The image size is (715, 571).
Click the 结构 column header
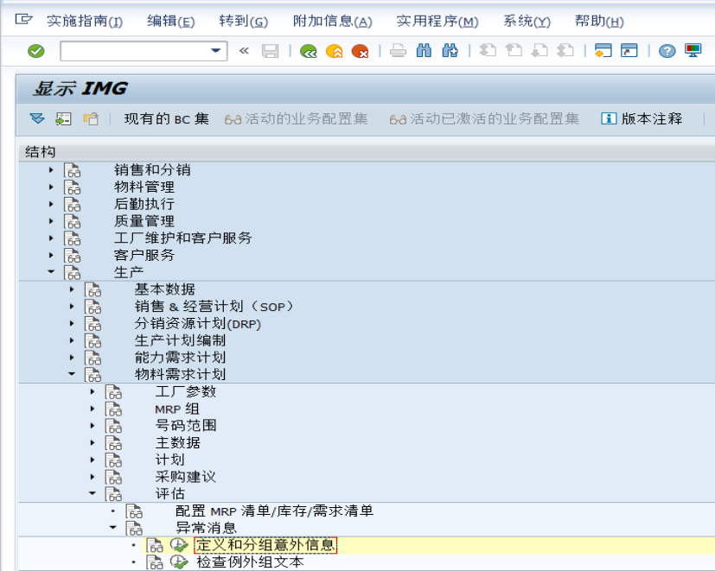367,152
